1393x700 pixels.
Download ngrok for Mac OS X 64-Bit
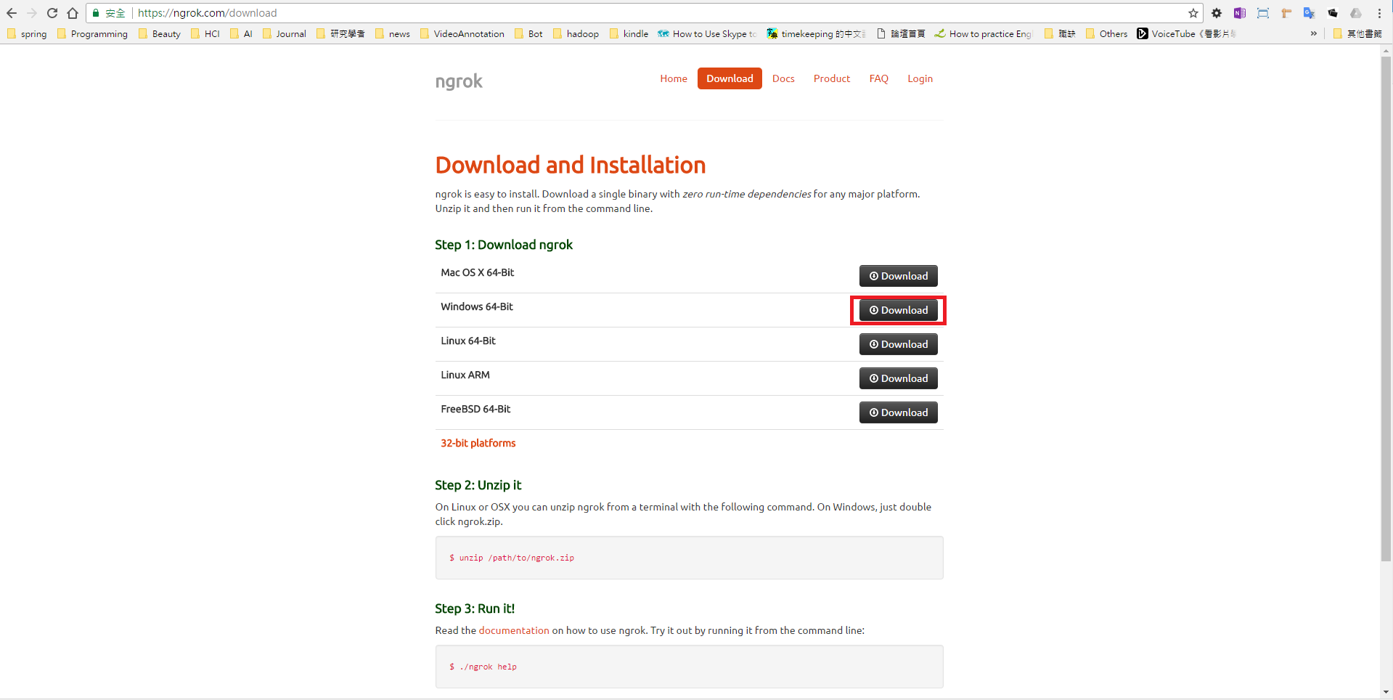tap(899, 276)
